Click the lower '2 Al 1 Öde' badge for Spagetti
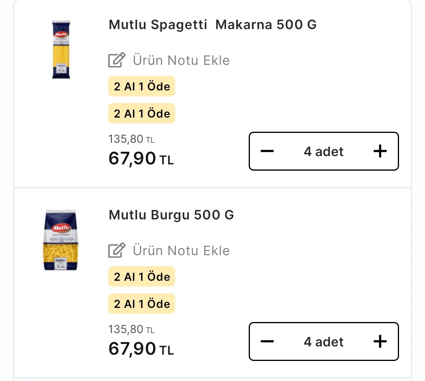The height and width of the screenshot is (381, 425). pyautogui.click(x=142, y=114)
